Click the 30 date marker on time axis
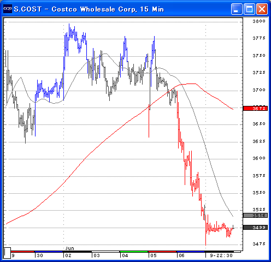Image resolution: width=271 pixels, height=262 pixels. (x=40, y=255)
